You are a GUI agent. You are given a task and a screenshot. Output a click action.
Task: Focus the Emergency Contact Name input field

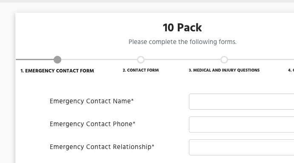242,102
